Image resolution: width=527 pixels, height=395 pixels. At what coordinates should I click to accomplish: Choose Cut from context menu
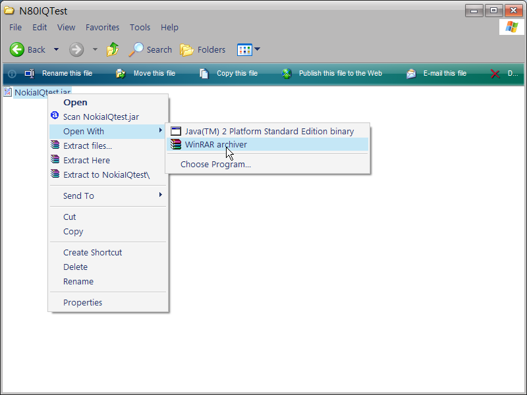tap(70, 217)
